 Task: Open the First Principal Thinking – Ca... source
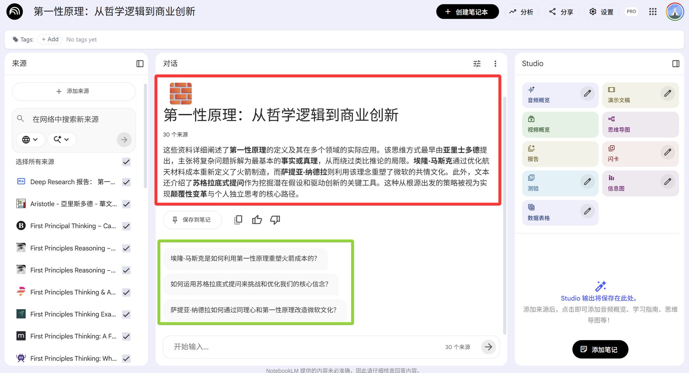(x=73, y=226)
